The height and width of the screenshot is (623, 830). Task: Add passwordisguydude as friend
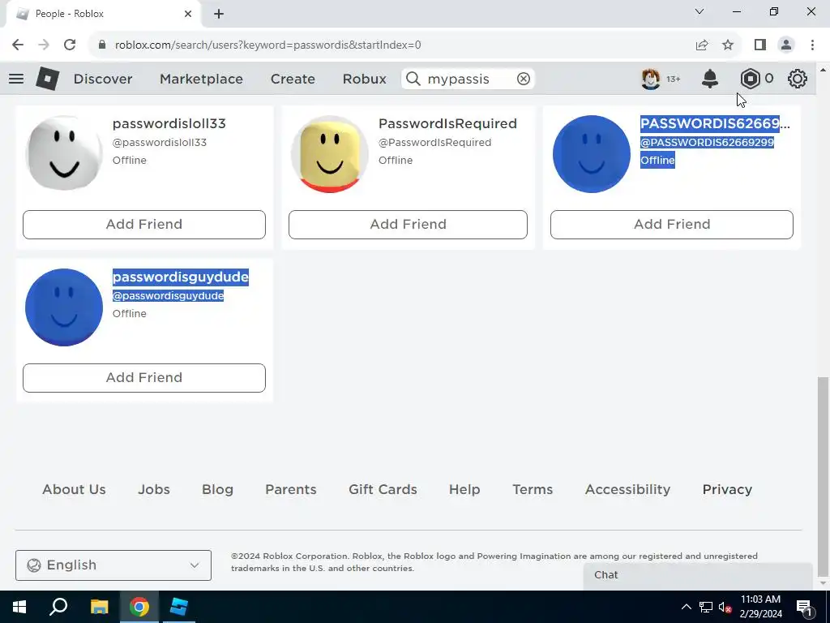(x=144, y=378)
